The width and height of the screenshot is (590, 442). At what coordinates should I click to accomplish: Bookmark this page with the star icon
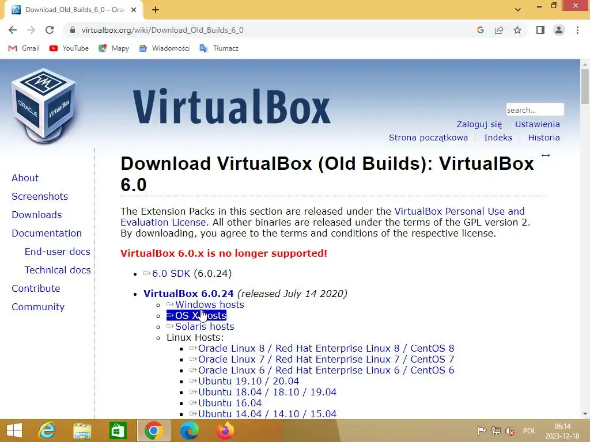(517, 30)
